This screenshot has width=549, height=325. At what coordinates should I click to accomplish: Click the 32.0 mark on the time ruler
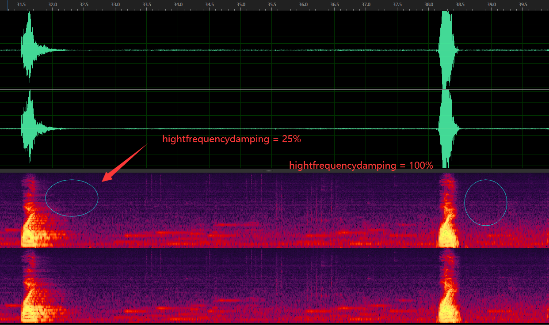click(53, 4)
